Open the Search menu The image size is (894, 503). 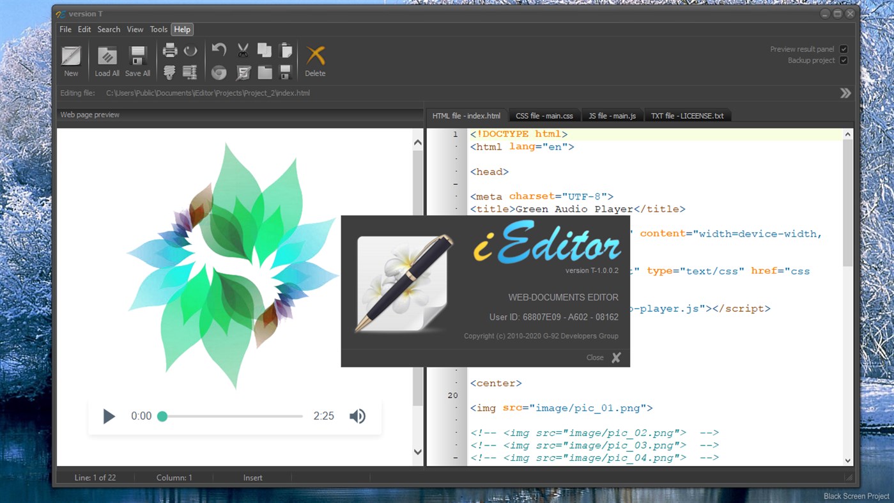pos(109,29)
